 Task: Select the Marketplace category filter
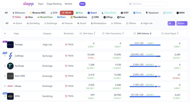(98, 23)
